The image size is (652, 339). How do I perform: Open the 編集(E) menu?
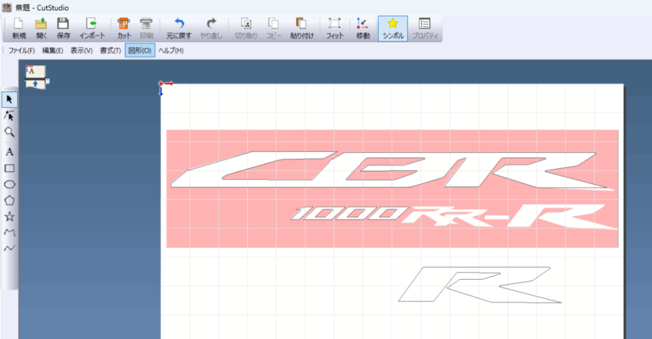click(x=53, y=50)
